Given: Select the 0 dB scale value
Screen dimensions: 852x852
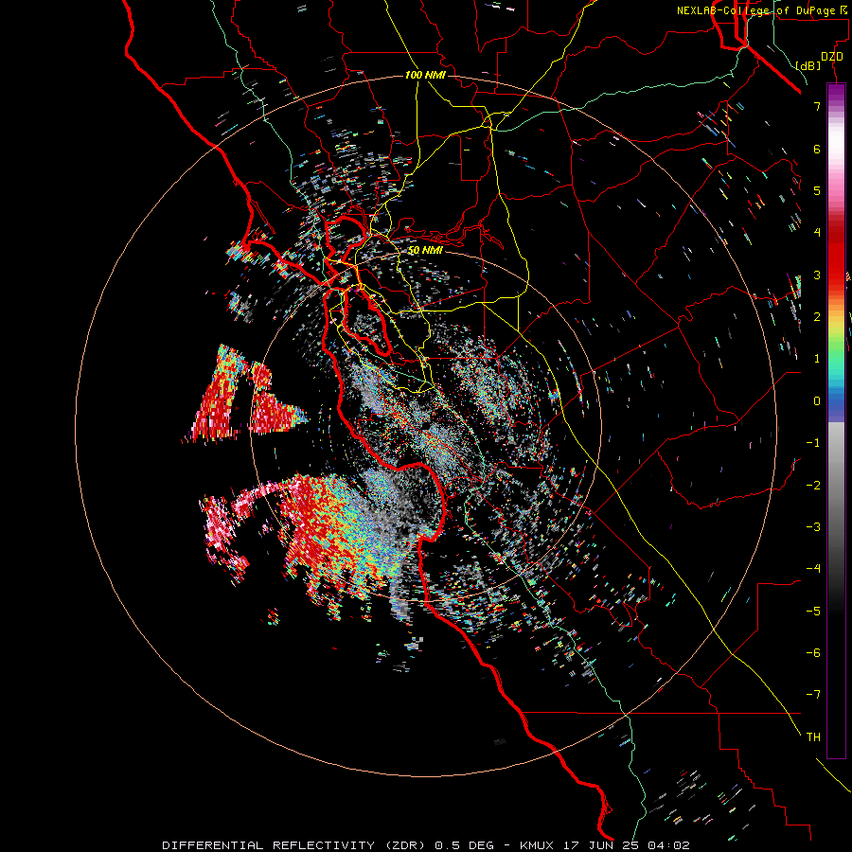Looking at the screenshot, I should (817, 401).
